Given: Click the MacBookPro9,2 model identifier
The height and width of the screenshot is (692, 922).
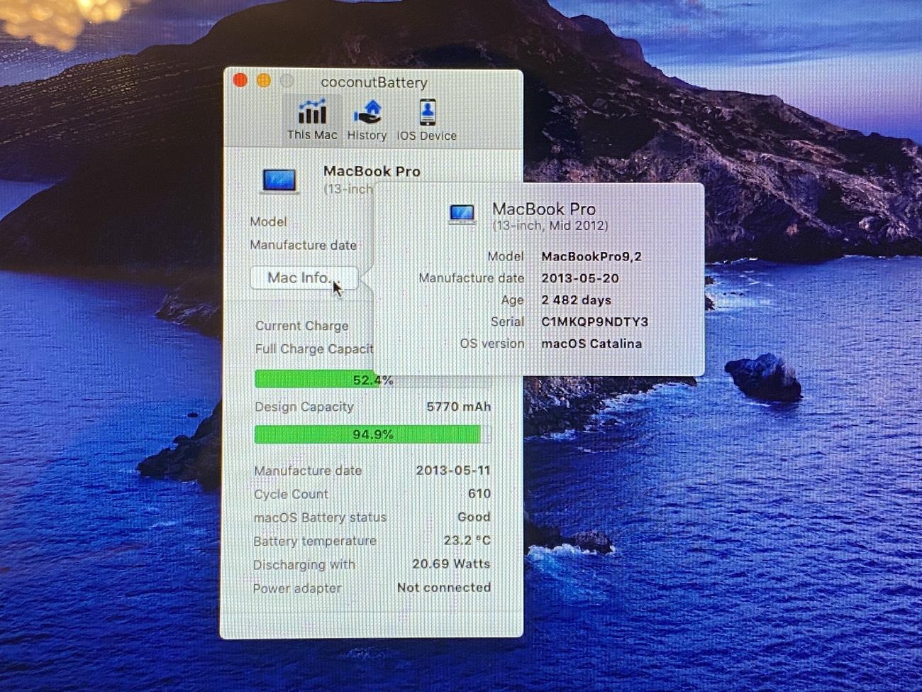Looking at the screenshot, I should coord(591,256).
